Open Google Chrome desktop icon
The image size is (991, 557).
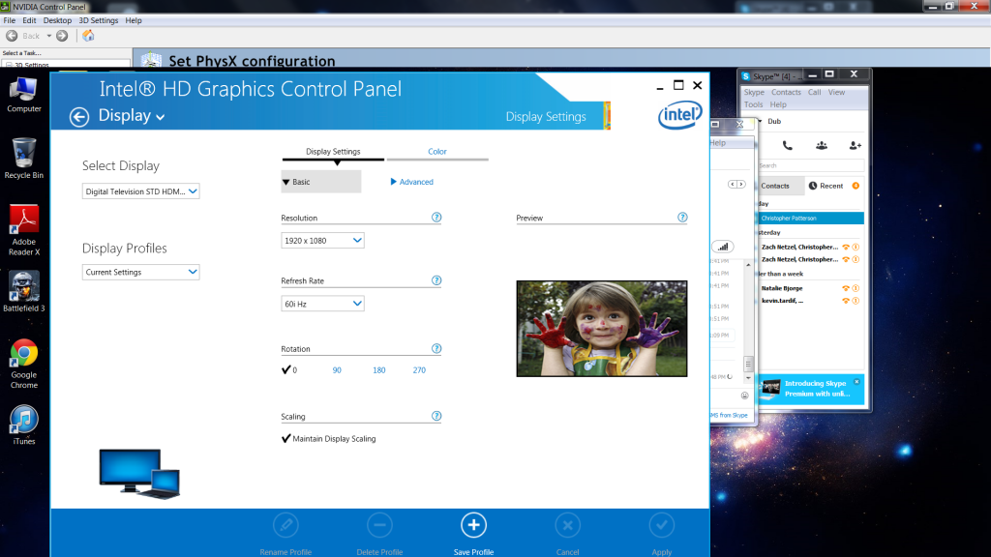(24, 364)
